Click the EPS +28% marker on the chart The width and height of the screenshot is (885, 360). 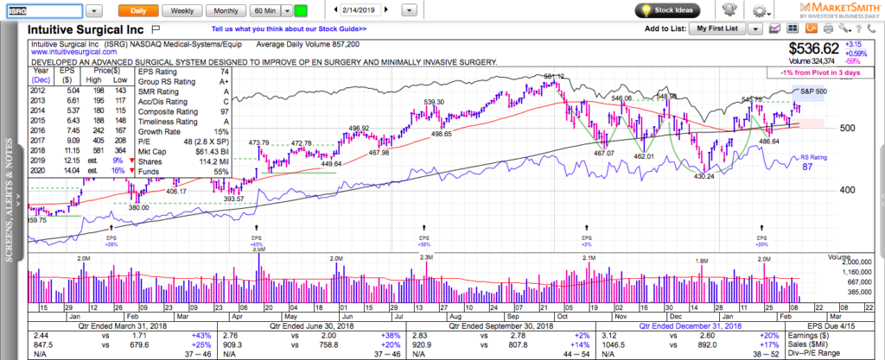pos(110,241)
